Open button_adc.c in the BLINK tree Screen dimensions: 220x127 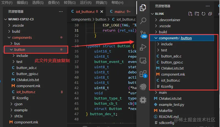pos(182,56)
